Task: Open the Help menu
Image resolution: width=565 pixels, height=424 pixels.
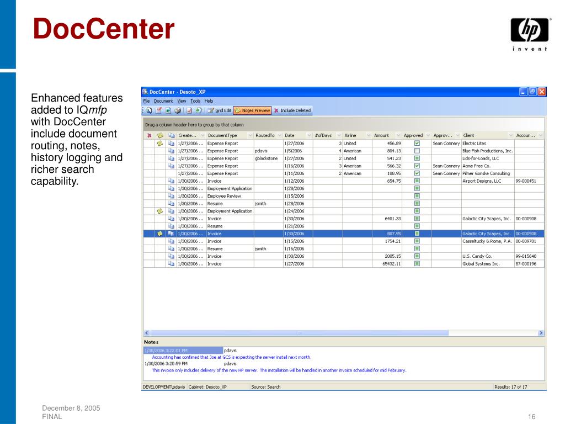Action: point(209,102)
